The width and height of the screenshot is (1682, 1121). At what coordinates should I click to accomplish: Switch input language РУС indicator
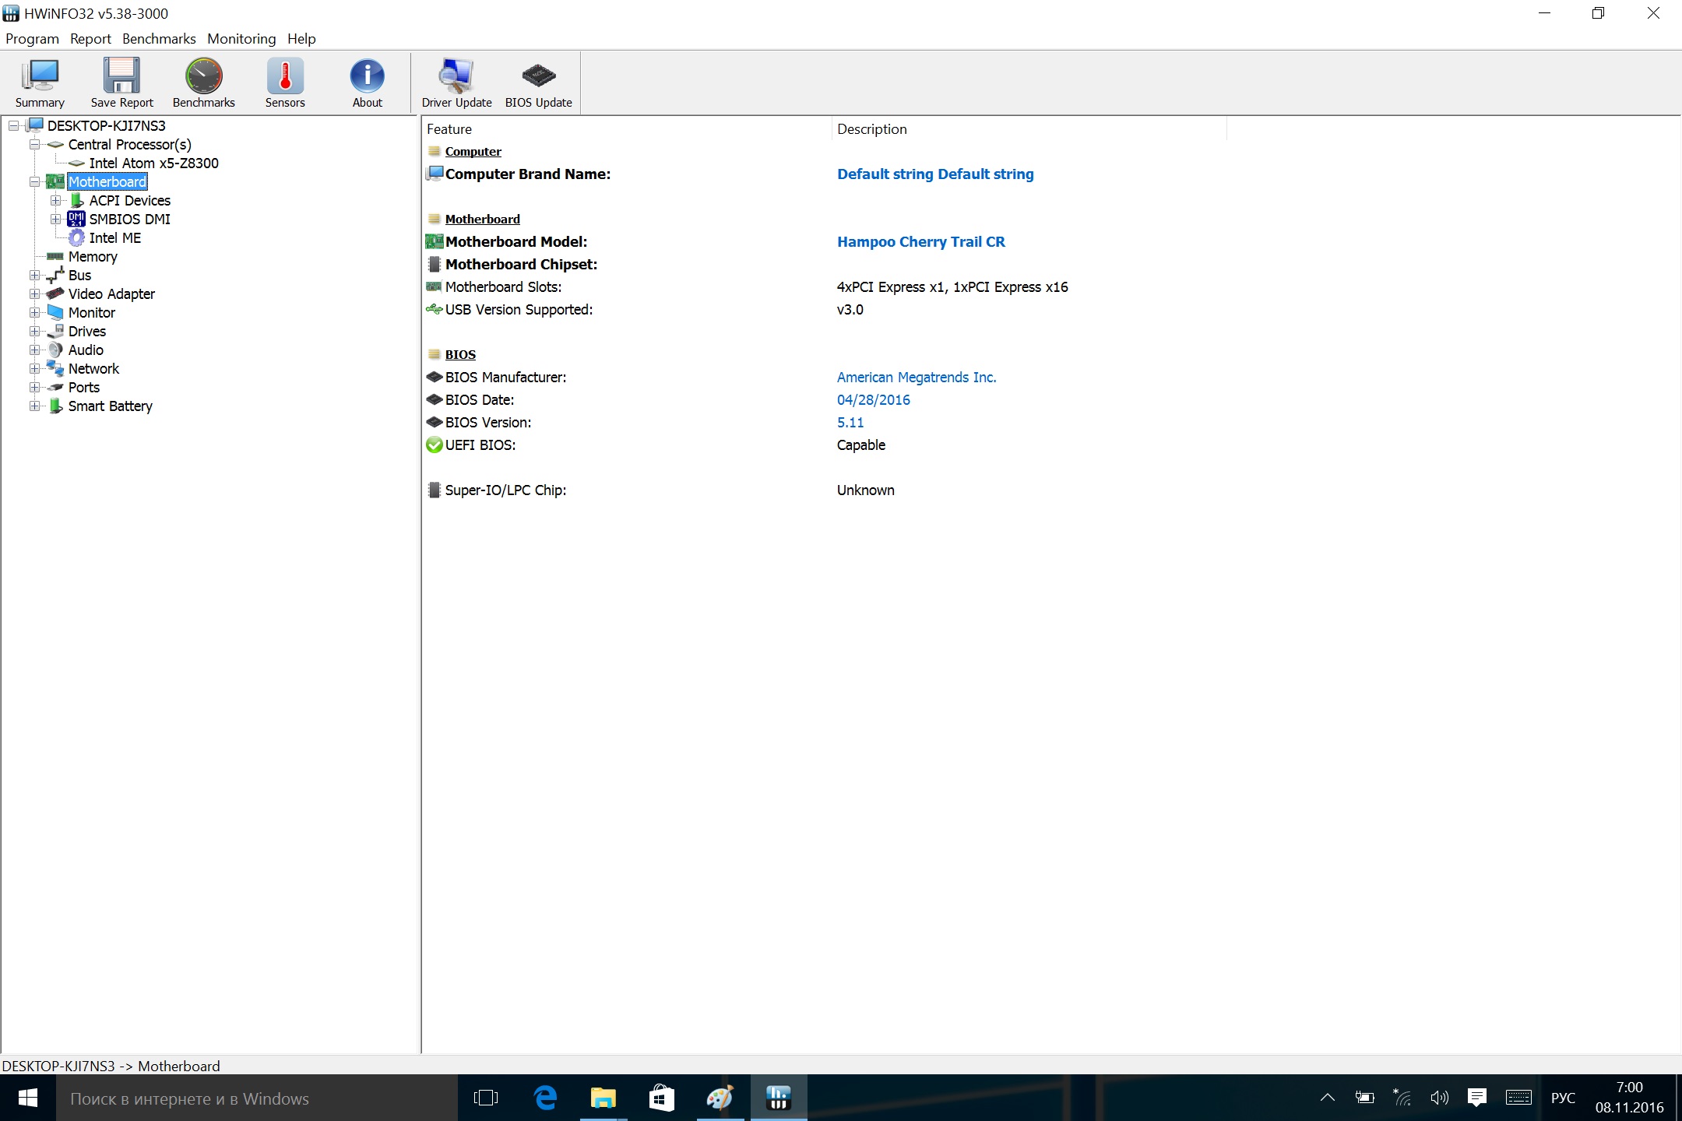coord(1563,1098)
